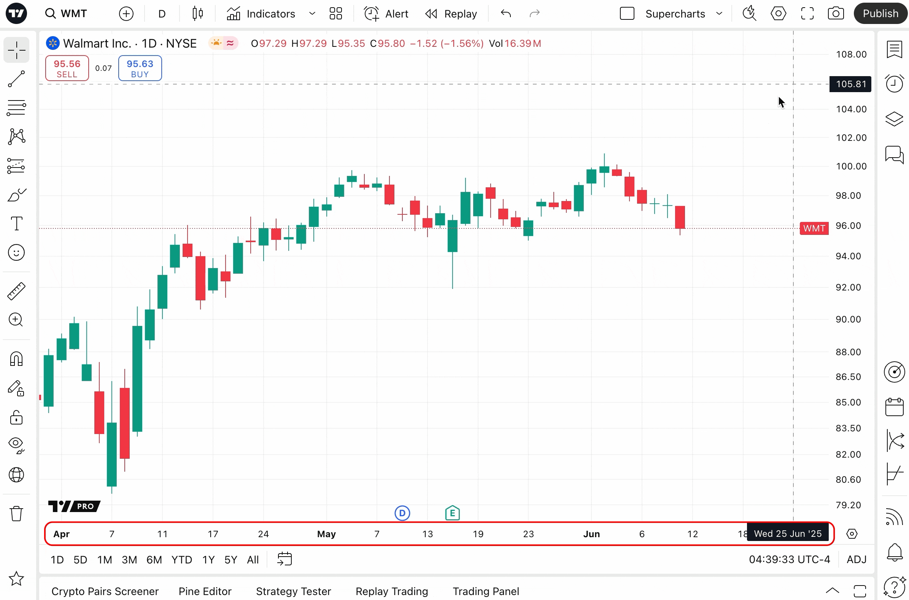Image resolution: width=909 pixels, height=600 pixels.
Task: Toggle the ADJ adjusted data button
Action: pyautogui.click(x=856, y=559)
